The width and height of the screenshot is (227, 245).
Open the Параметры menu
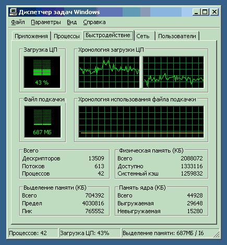click(46, 22)
